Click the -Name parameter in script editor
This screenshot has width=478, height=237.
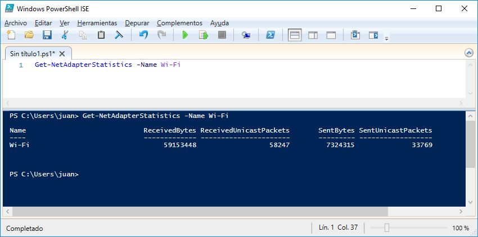pyautogui.click(x=146, y=65)
